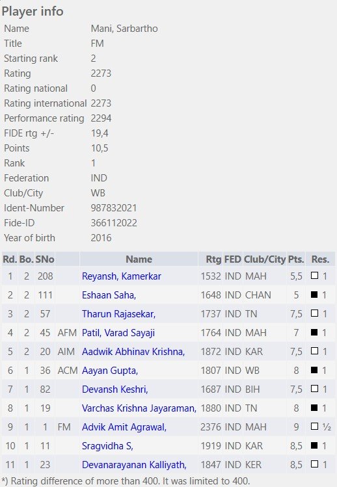This screenshot has width=337, height=487.
Task: Click the Rtg column header
Action: tap(213, 259)
